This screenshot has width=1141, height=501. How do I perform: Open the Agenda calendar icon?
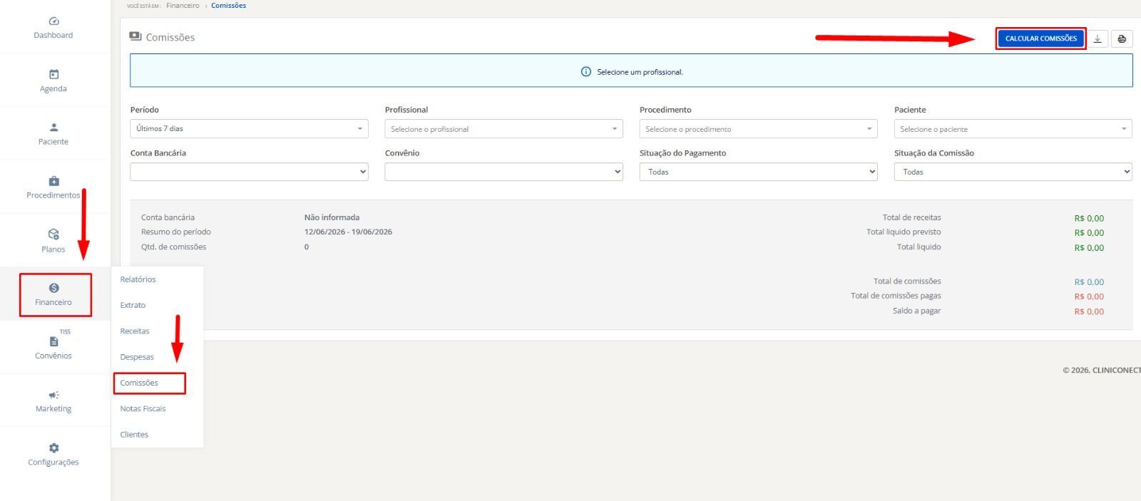tap(53, 74)
